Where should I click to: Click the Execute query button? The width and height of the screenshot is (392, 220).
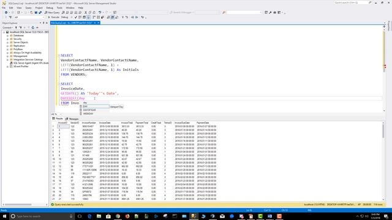[53, 17]
